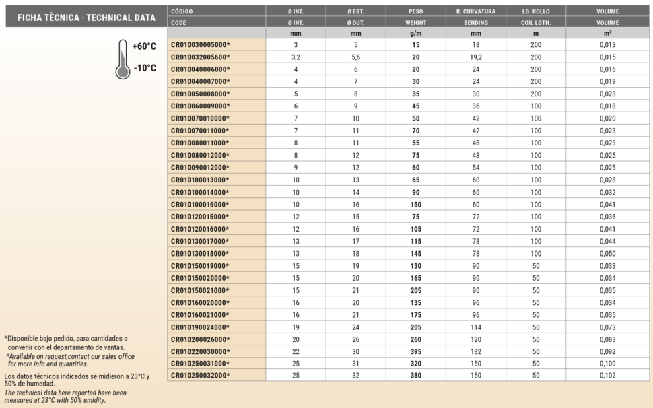
Task: Select the VOLUME column header in top row
Action: click(607, 11)
